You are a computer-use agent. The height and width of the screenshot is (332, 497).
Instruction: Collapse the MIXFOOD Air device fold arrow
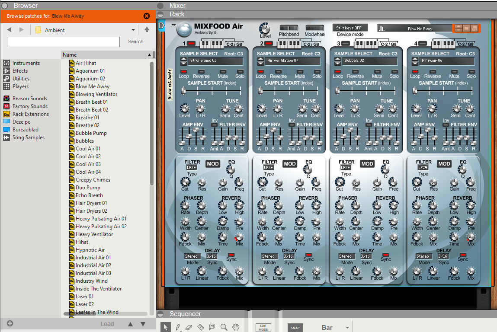tap(173, 25)
